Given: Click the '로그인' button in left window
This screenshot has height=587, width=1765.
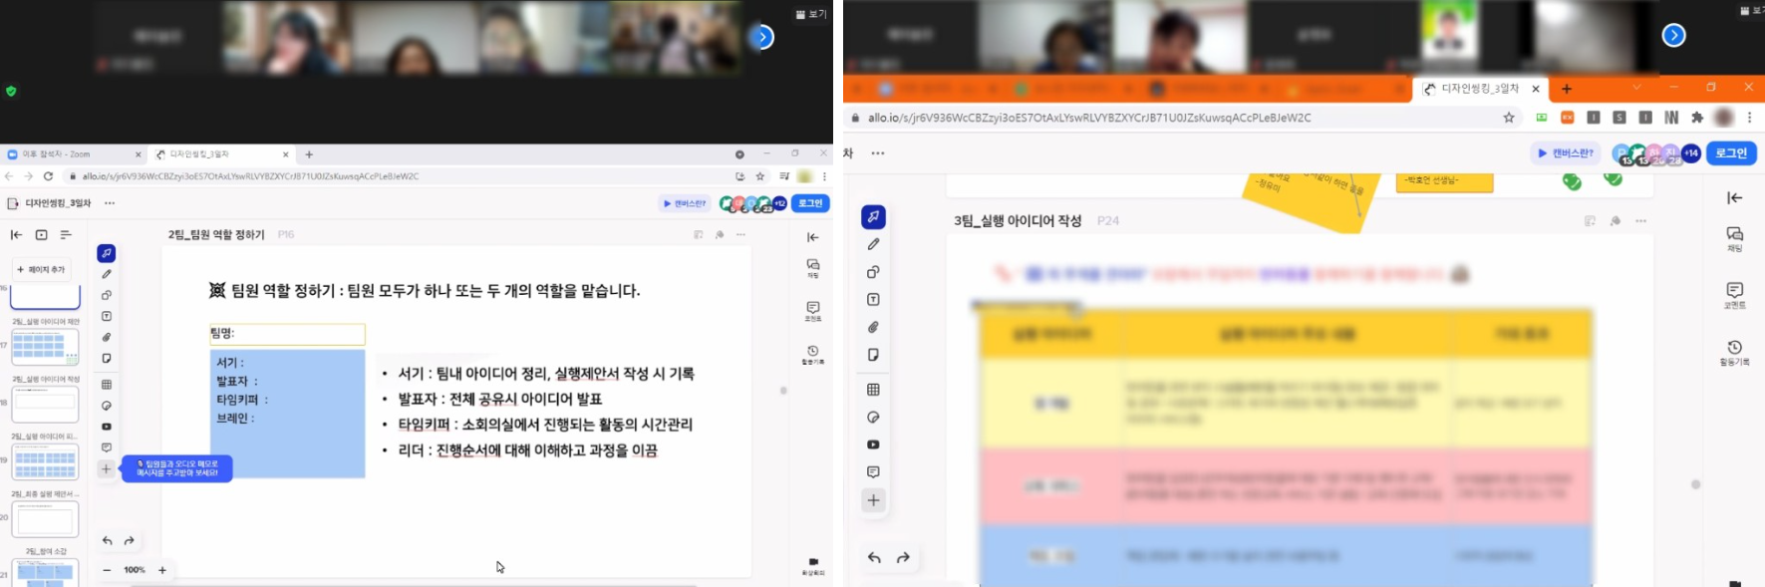Looking at the screenshot, I should [810, 203].
